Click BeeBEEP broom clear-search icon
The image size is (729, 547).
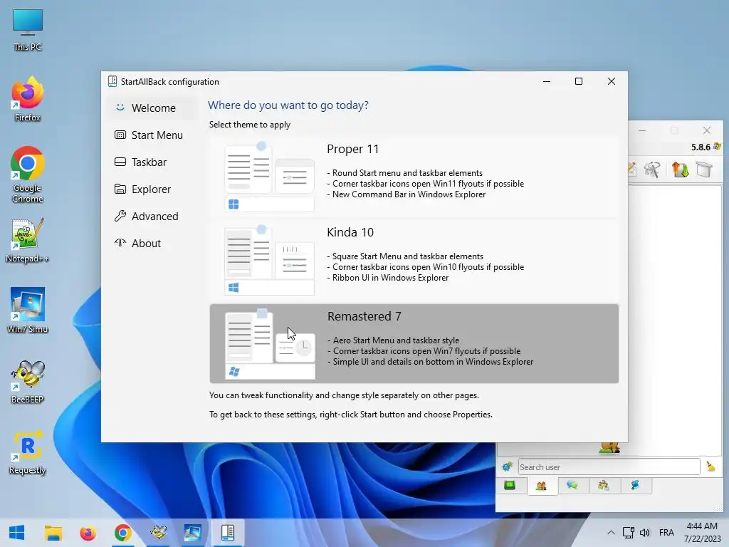711,467
